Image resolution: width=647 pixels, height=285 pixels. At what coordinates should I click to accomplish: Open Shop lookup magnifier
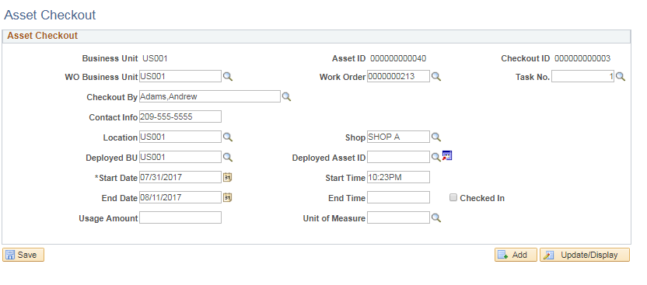click(436, 137)
